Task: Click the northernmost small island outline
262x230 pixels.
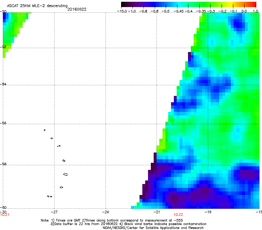Action: coord(45,130)
